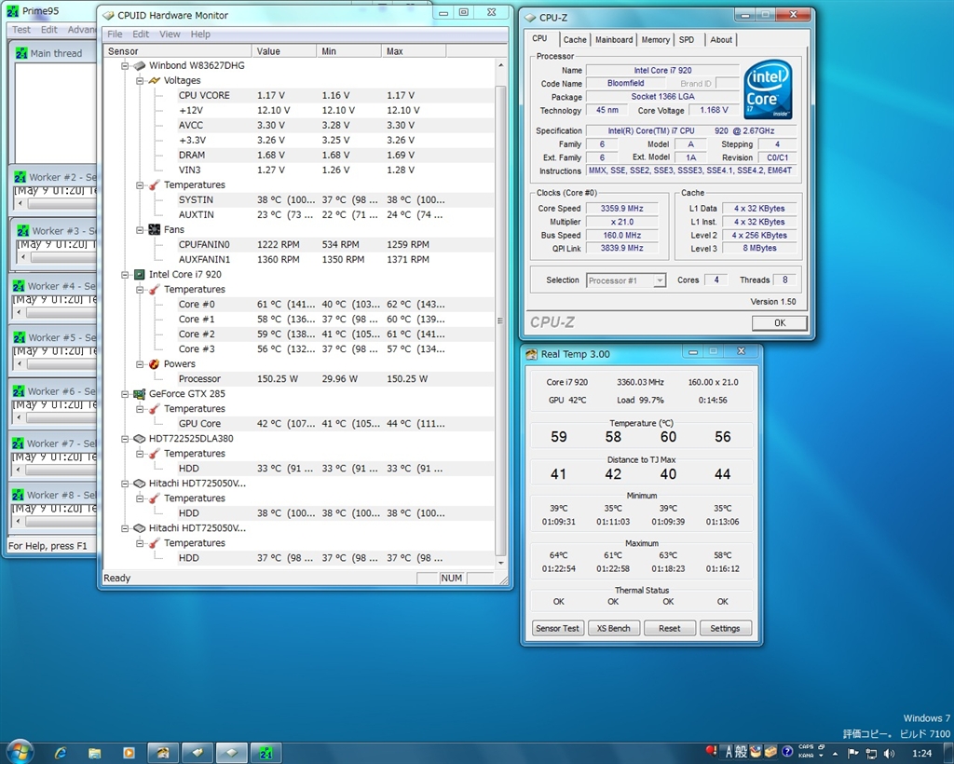
Task: Click the HDT722525DLA380 hard drive icon
Action: pyautogui.click(x=140, y=439)
